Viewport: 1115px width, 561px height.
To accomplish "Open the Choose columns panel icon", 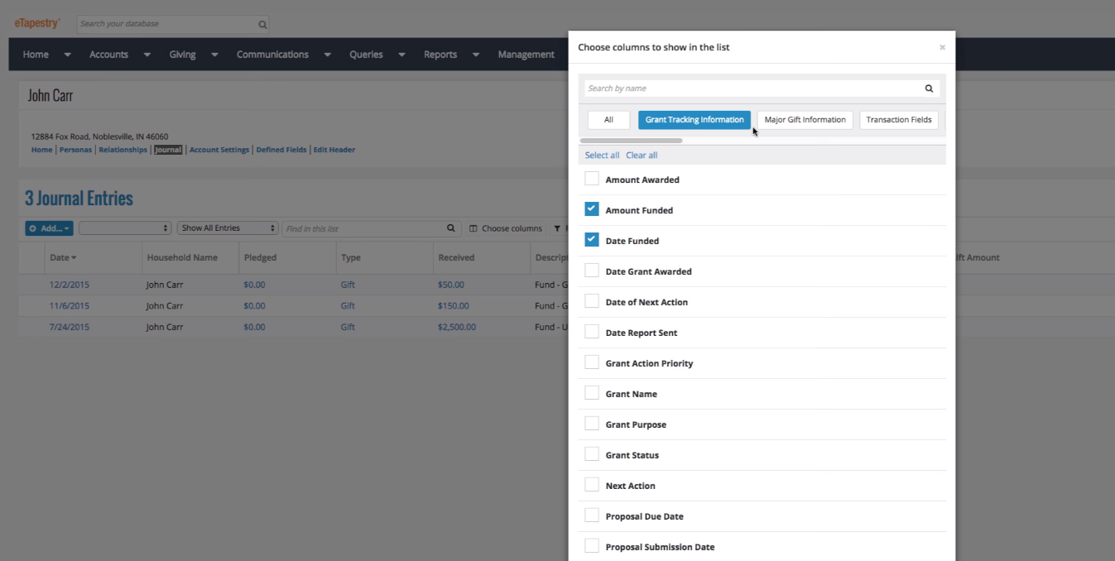I will coord(471,228).
